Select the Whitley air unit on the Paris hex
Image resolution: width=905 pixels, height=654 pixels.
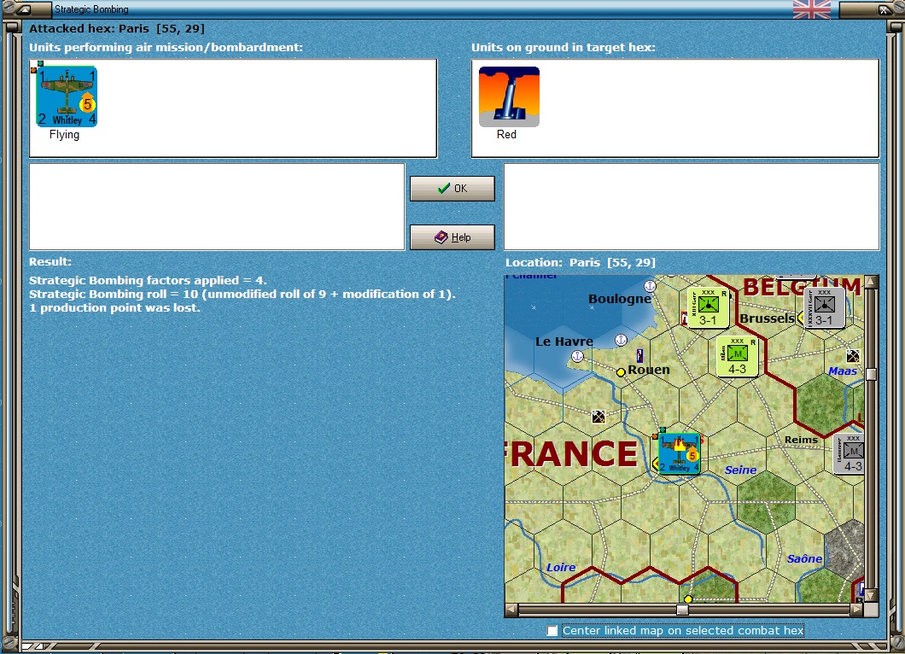click(680, 453)
